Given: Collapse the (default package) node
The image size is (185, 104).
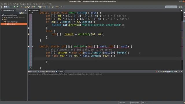Looking at the screenshot, I should 4,22.
